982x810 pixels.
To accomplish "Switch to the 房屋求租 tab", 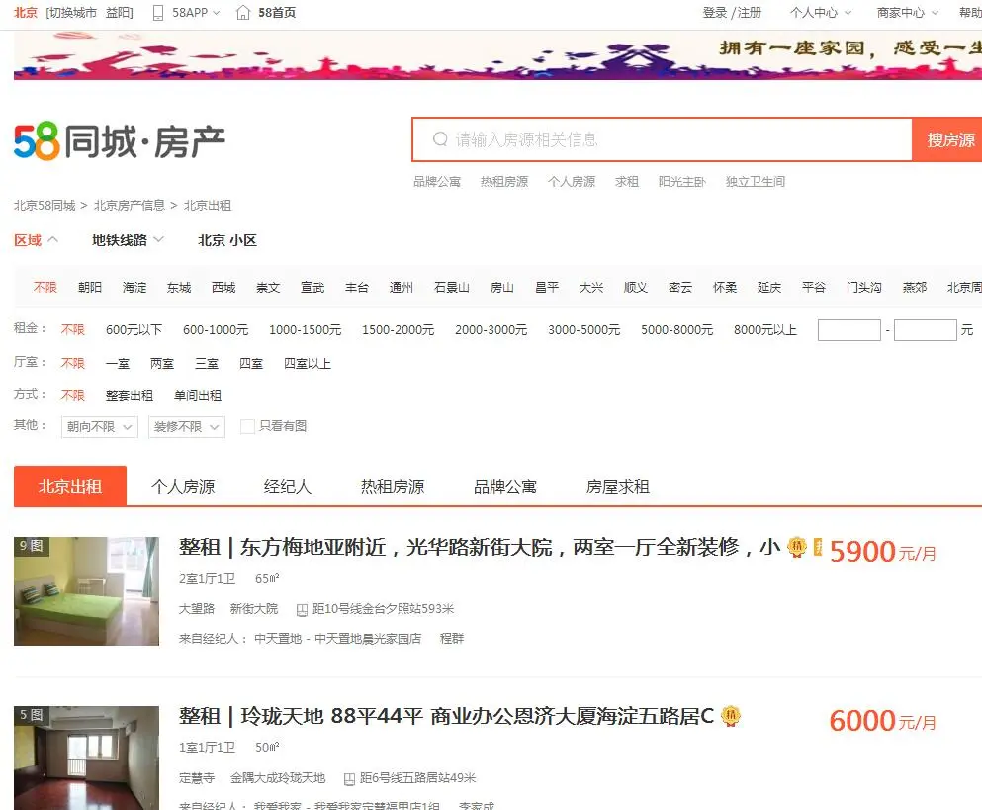I will point(618,487).
